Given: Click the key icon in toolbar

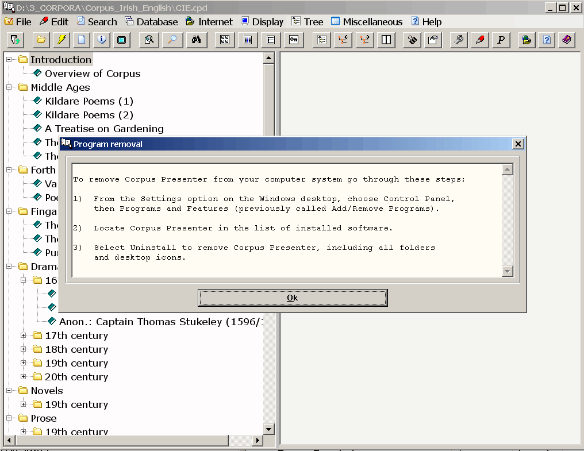Looking at the screenshot, I should point(293,40).
